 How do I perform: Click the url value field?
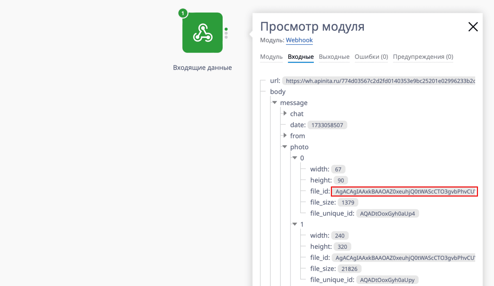378,81
